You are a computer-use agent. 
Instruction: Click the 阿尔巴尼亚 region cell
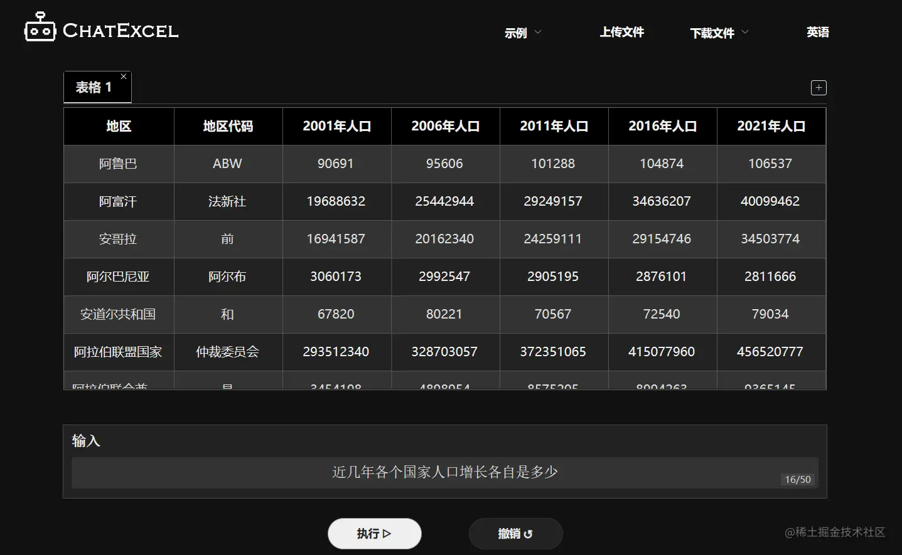(119, 277)
